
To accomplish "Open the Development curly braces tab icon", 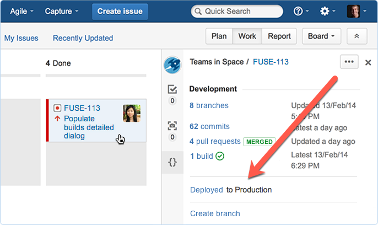I will click(172, 162).
